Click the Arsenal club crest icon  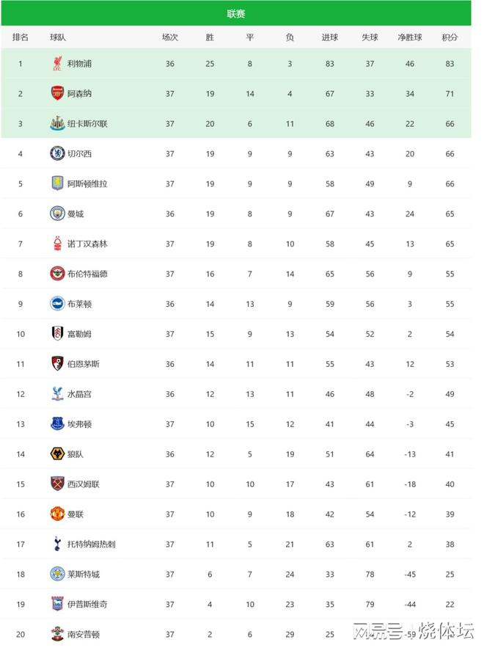(x=56, y=94)
